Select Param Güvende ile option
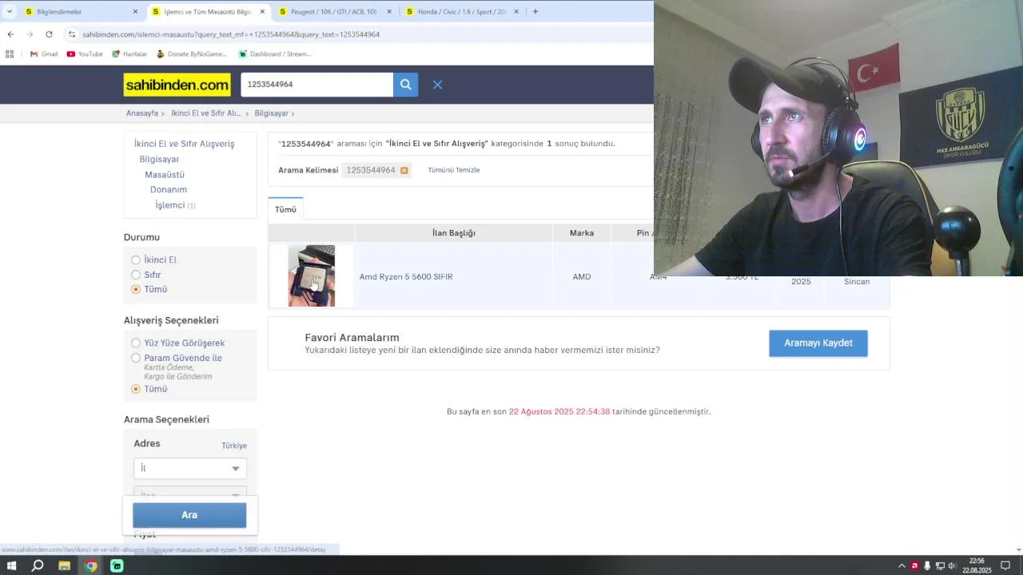The height and width of the screenshot is (575, 1023). (x=136, y=358)
